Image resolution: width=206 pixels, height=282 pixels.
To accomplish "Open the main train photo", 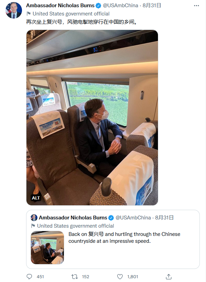I will [92, 117].
